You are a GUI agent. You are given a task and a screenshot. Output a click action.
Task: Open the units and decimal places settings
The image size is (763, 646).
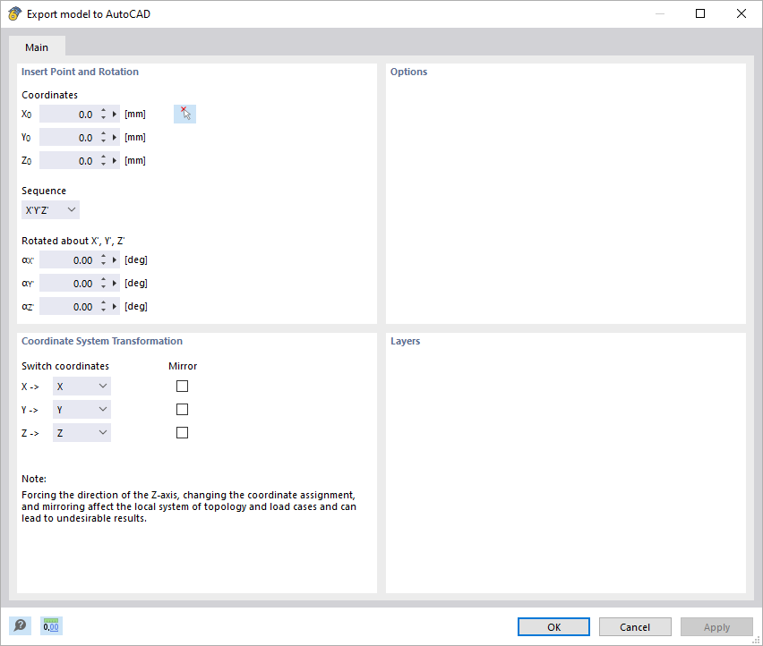[50, 625]
